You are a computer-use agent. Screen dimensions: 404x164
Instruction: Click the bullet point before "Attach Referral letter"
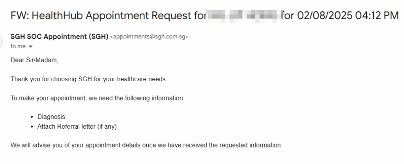32,126
